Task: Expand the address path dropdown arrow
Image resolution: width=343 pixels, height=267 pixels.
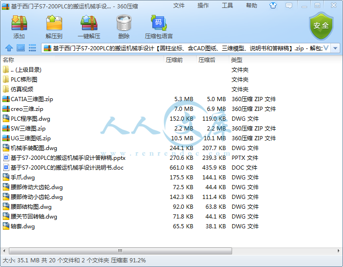Action: click(x=335, y=48)
